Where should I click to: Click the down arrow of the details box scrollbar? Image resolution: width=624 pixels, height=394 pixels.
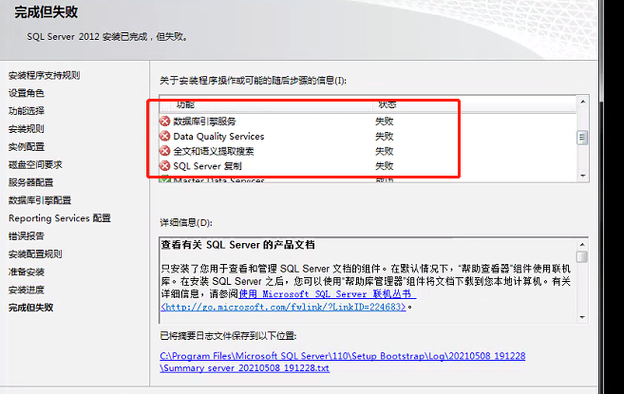582,317
